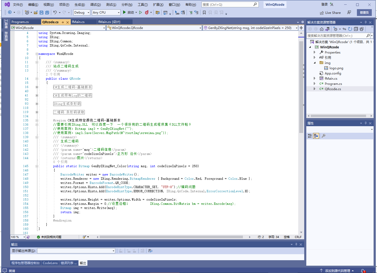Click toggle word wrap icon in Output panel
The height and width of the screenshot is (273, 377).
150,251
